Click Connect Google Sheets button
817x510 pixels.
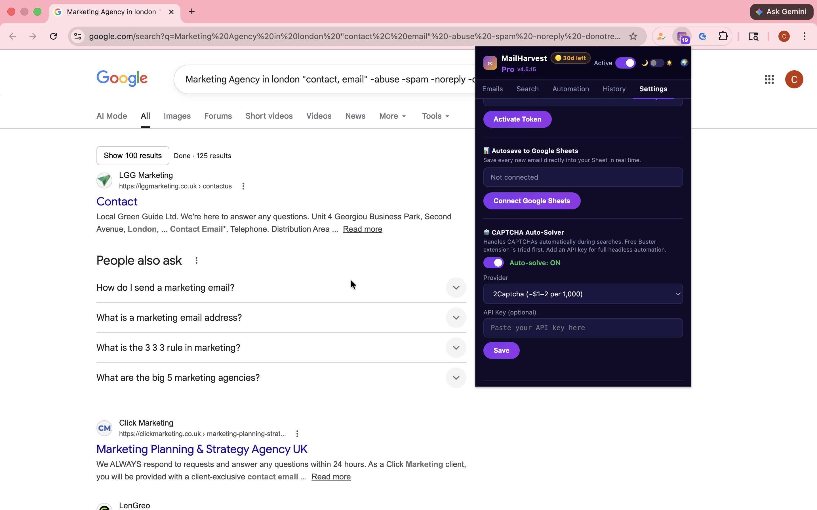tap(532, 201)
